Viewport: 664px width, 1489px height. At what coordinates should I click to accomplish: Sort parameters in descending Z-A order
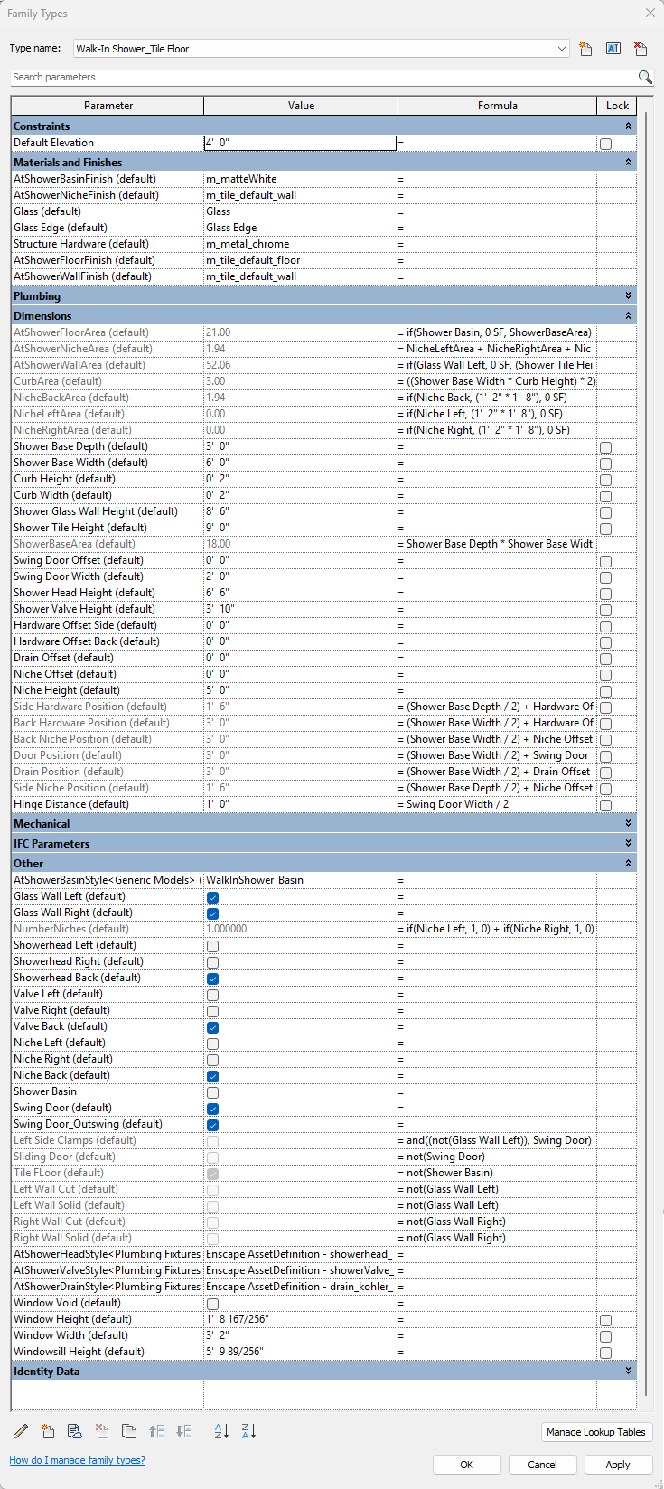click(248, 1431)
